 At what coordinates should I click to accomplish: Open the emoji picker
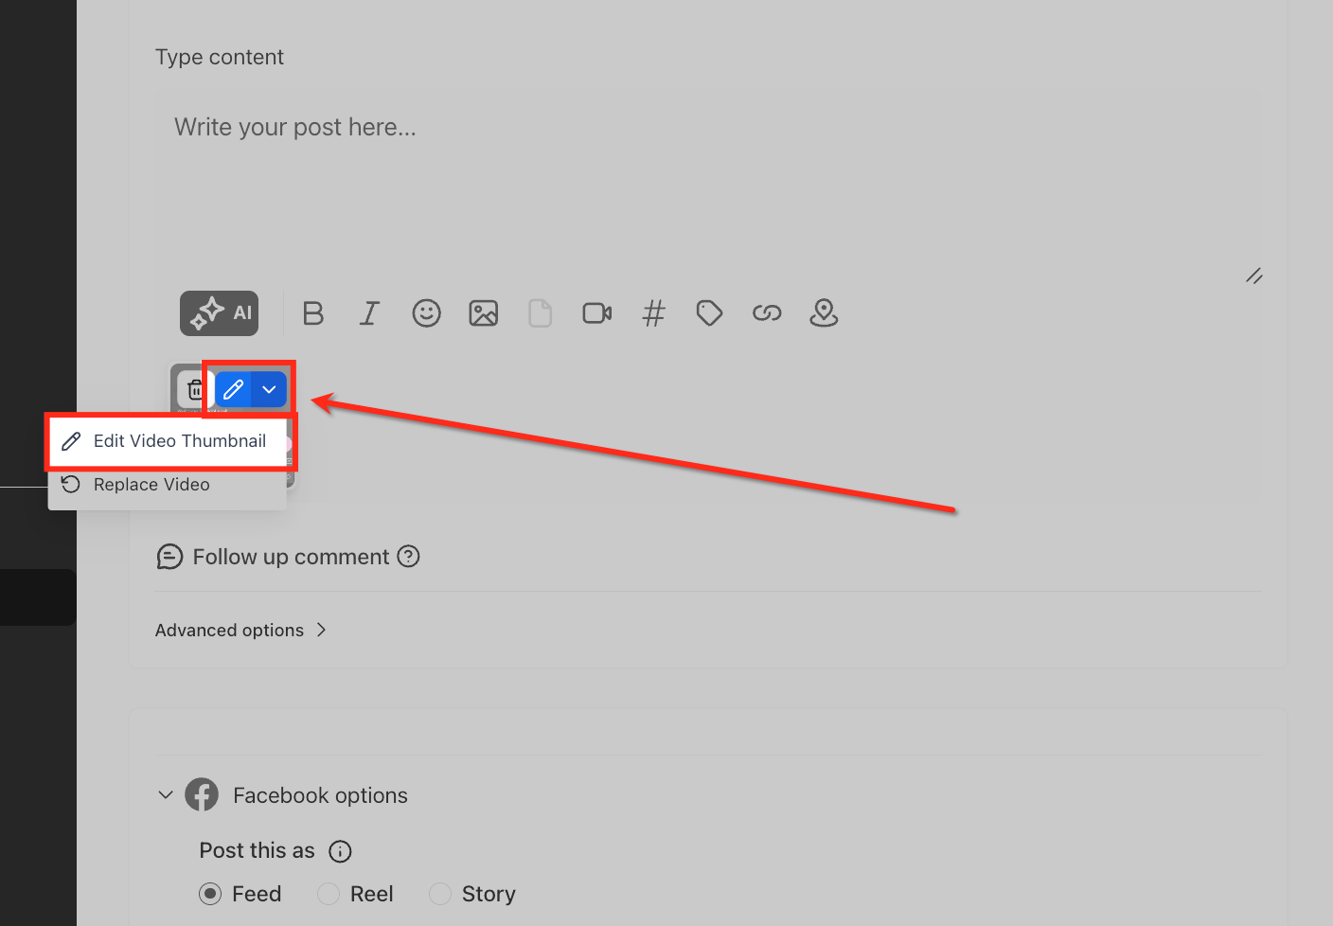click(426, 312)
